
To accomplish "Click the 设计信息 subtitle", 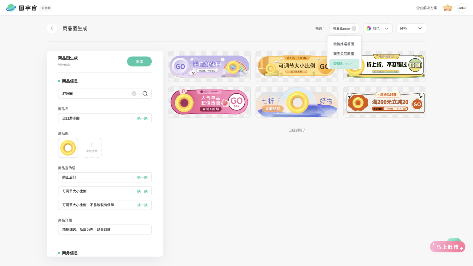I will (x=64, y=65).
